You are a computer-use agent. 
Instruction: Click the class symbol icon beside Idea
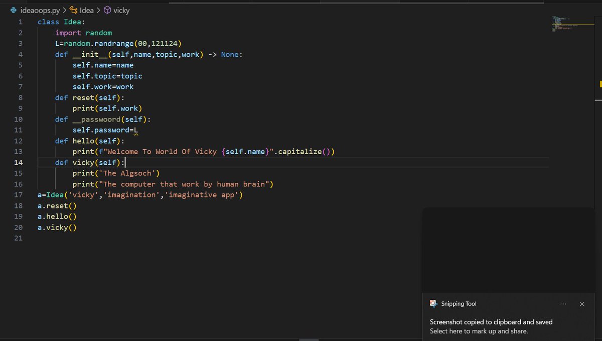74,10
